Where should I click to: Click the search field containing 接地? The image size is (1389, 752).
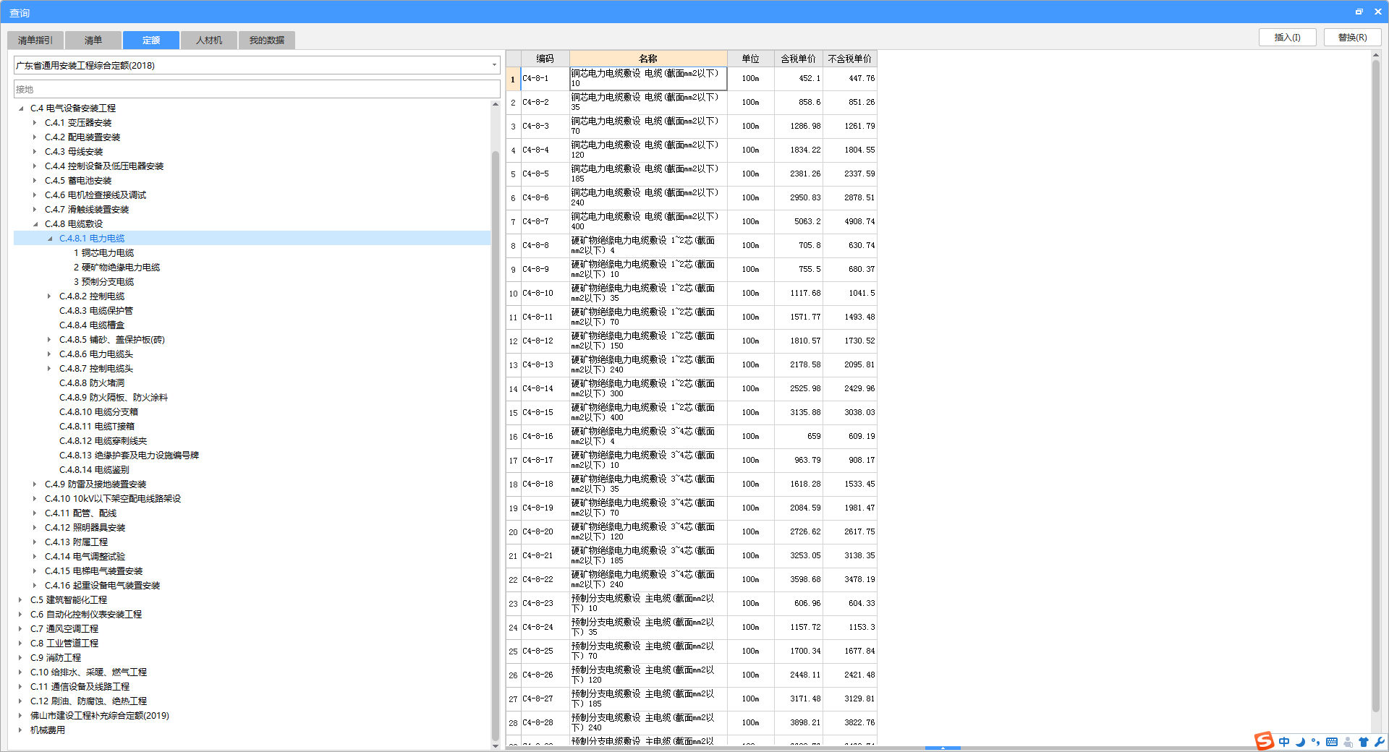click(x=257, y=90)
